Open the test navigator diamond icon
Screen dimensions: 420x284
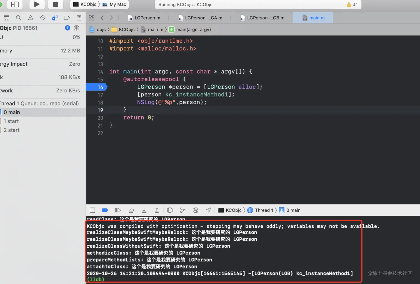[43, 18]
